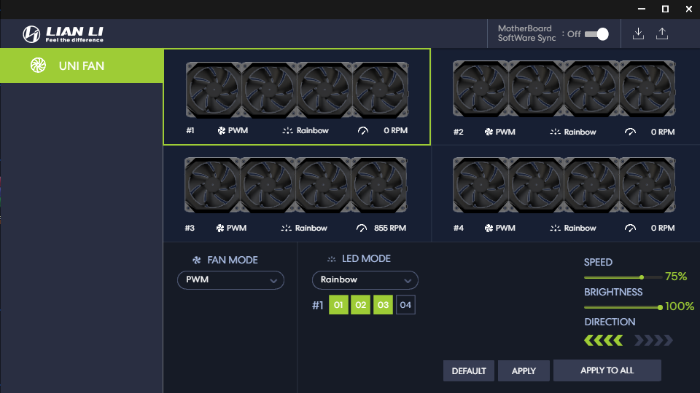The width and height of the screenshot is (700, 393).
Task: Click speedometer icon beside 855 RPM
Action: coord(362,228)
